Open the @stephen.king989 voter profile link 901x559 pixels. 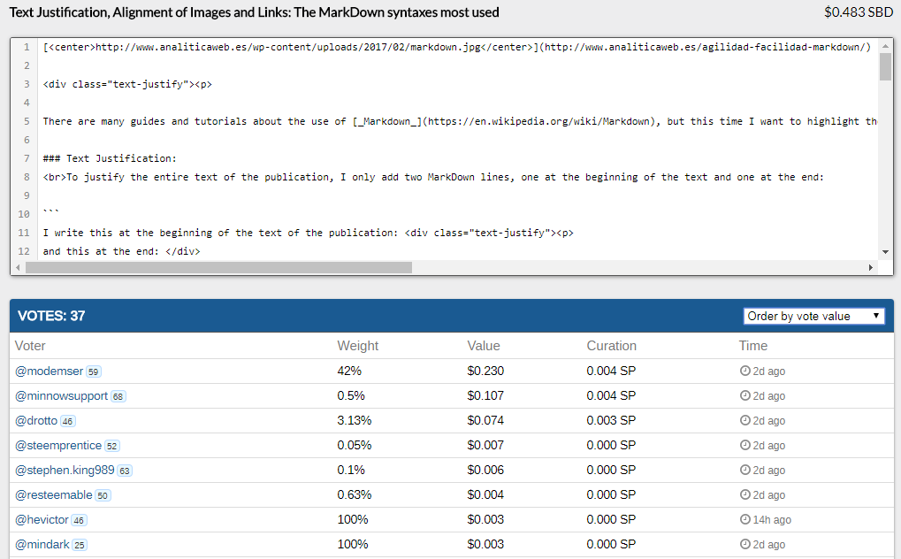tap(65, 470)
